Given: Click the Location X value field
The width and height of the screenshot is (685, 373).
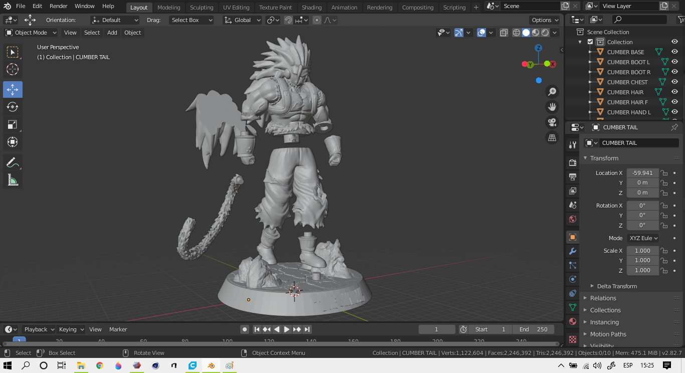Looking at the screenshot, I should 642,173.
